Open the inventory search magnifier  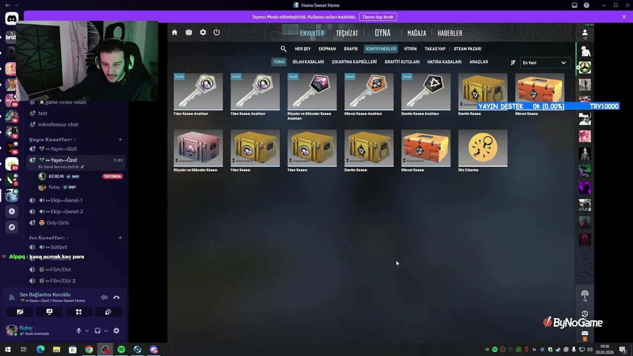tap(283, 49)
